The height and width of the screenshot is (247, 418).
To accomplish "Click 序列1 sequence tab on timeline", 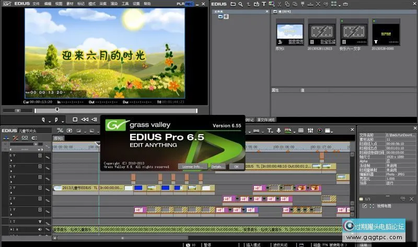I will tap(58, 138).
